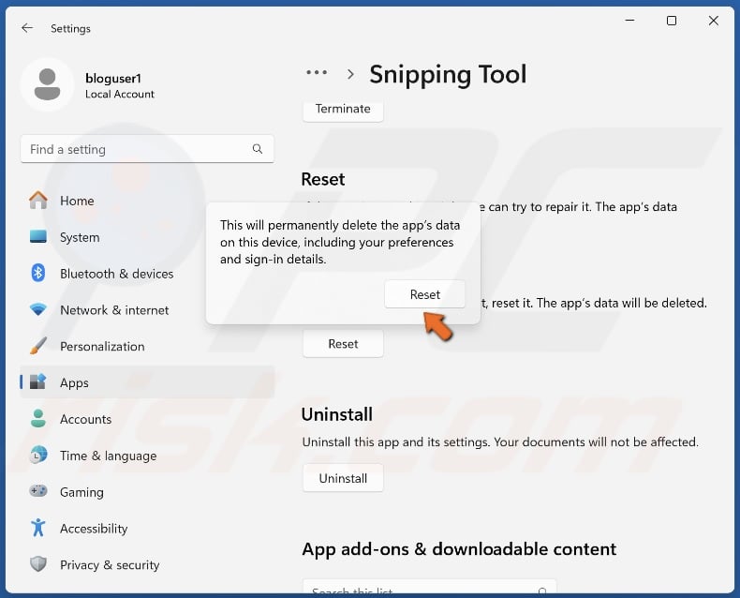Select Apps in sidebar

147,382
